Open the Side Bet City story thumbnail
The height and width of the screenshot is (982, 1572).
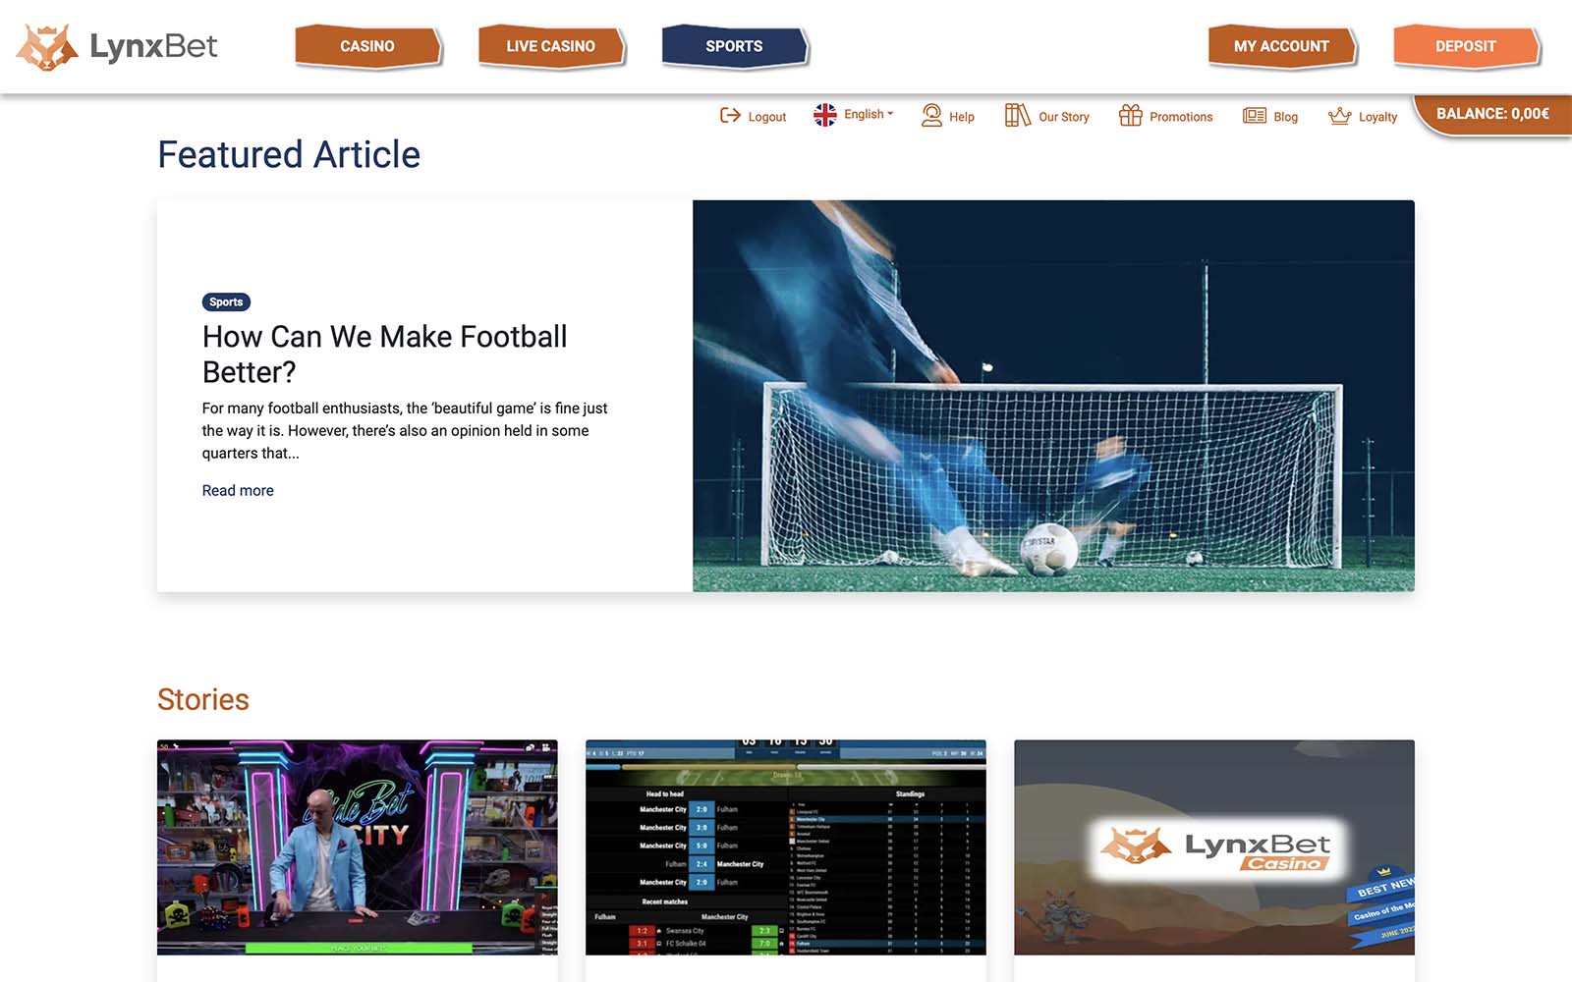358,847
